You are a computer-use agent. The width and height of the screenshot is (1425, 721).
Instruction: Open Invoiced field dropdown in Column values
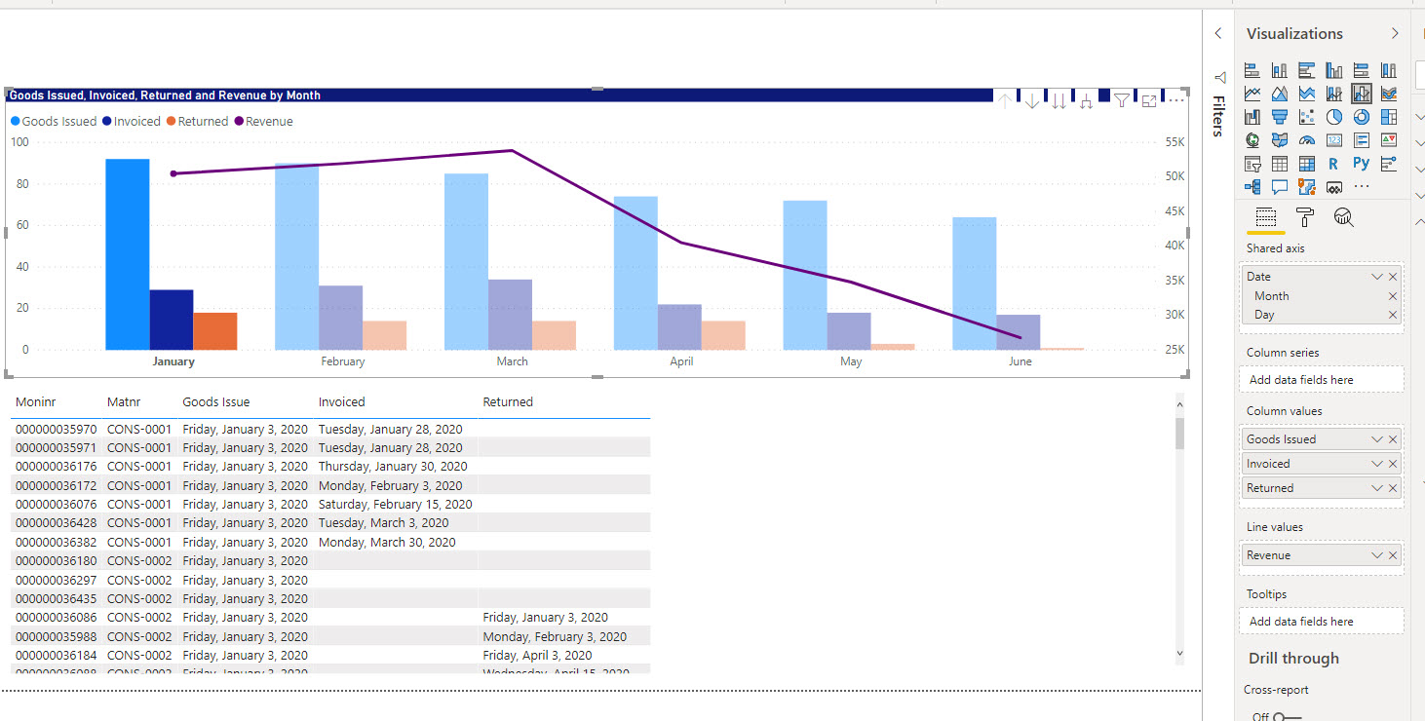click(1377, 464)
